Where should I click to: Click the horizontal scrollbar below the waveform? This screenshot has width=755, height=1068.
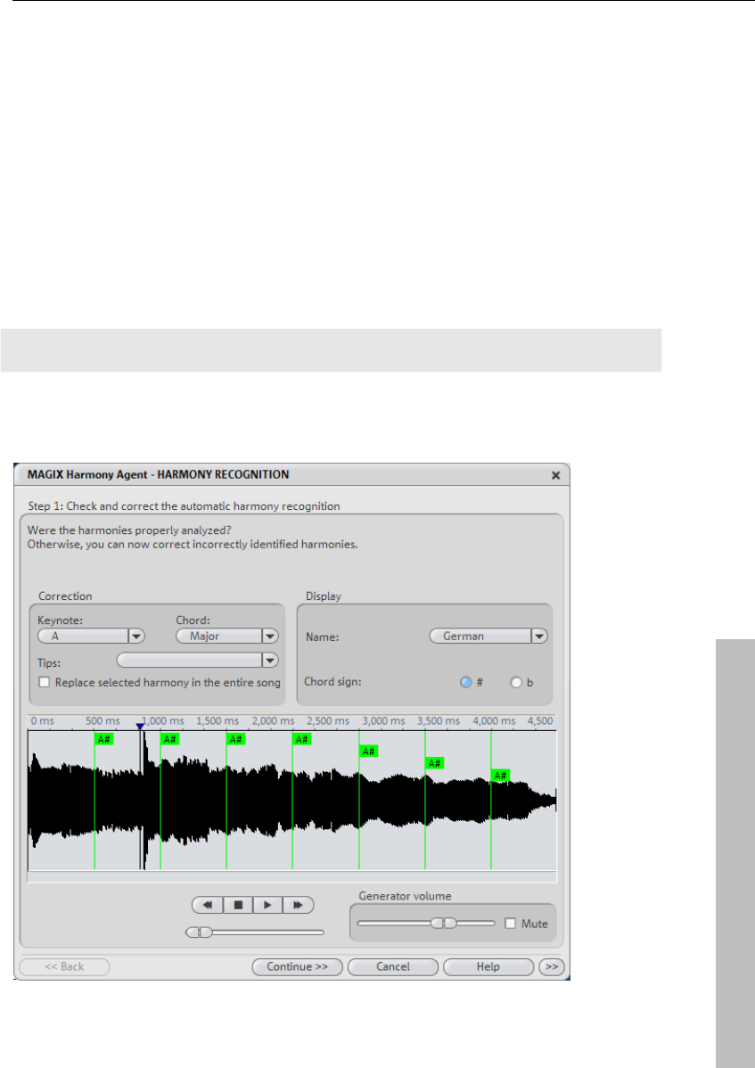292,876
